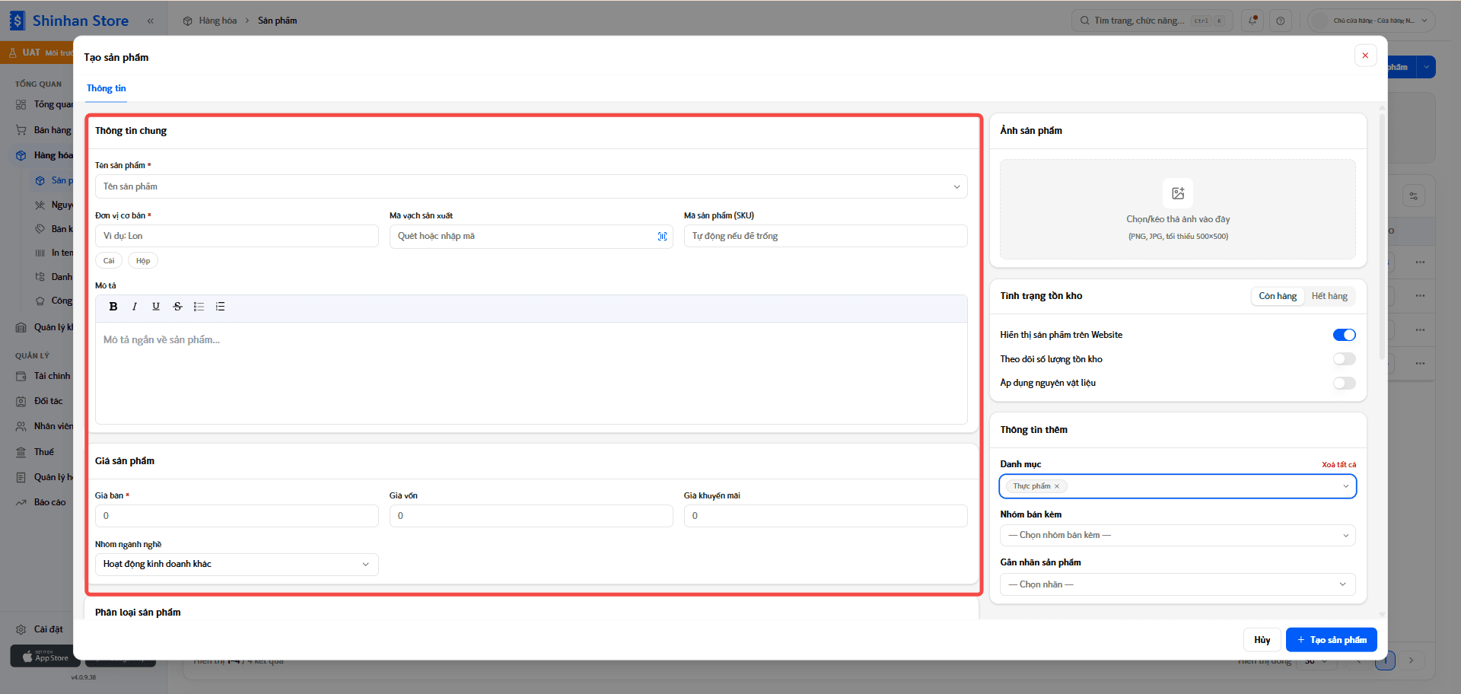Viewport: 1461px width, 694px height.
Task: Click the Tạo sản phẩm submit button
Action: (x=1332, y=640)
